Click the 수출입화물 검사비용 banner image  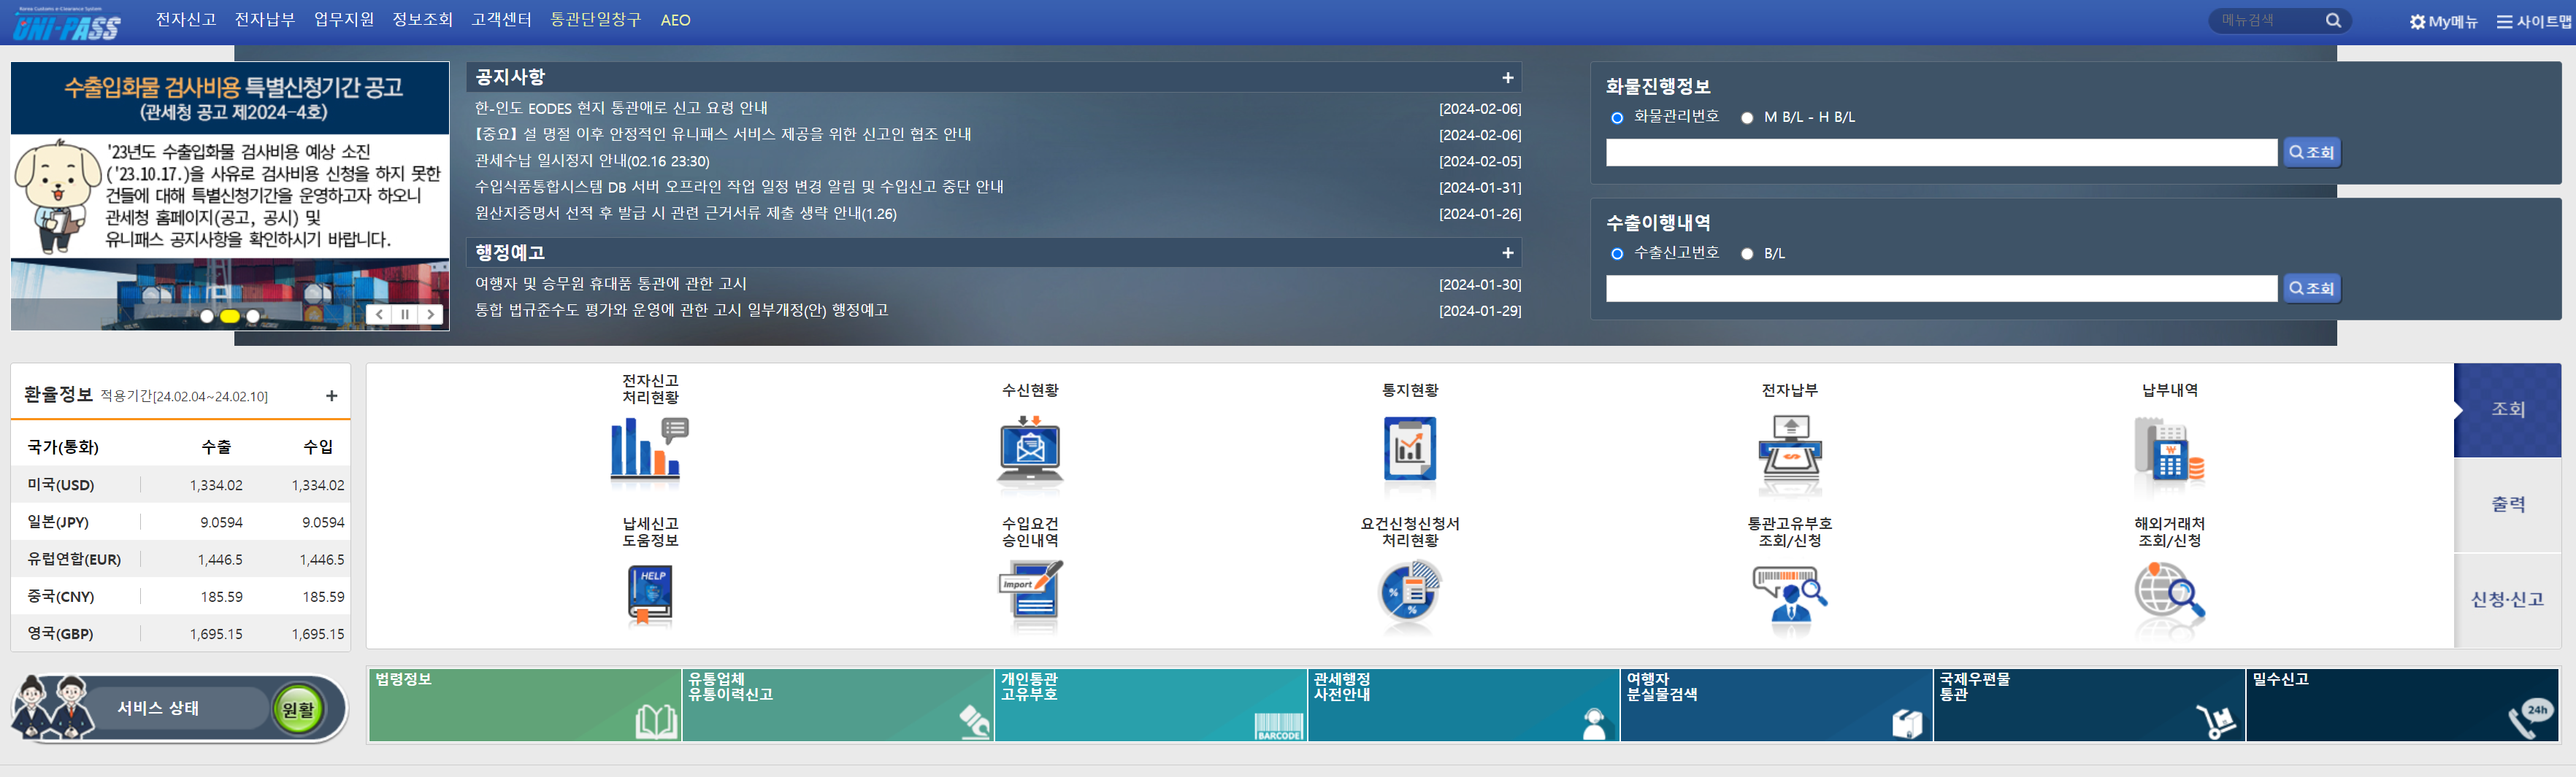tap(230, 196)
